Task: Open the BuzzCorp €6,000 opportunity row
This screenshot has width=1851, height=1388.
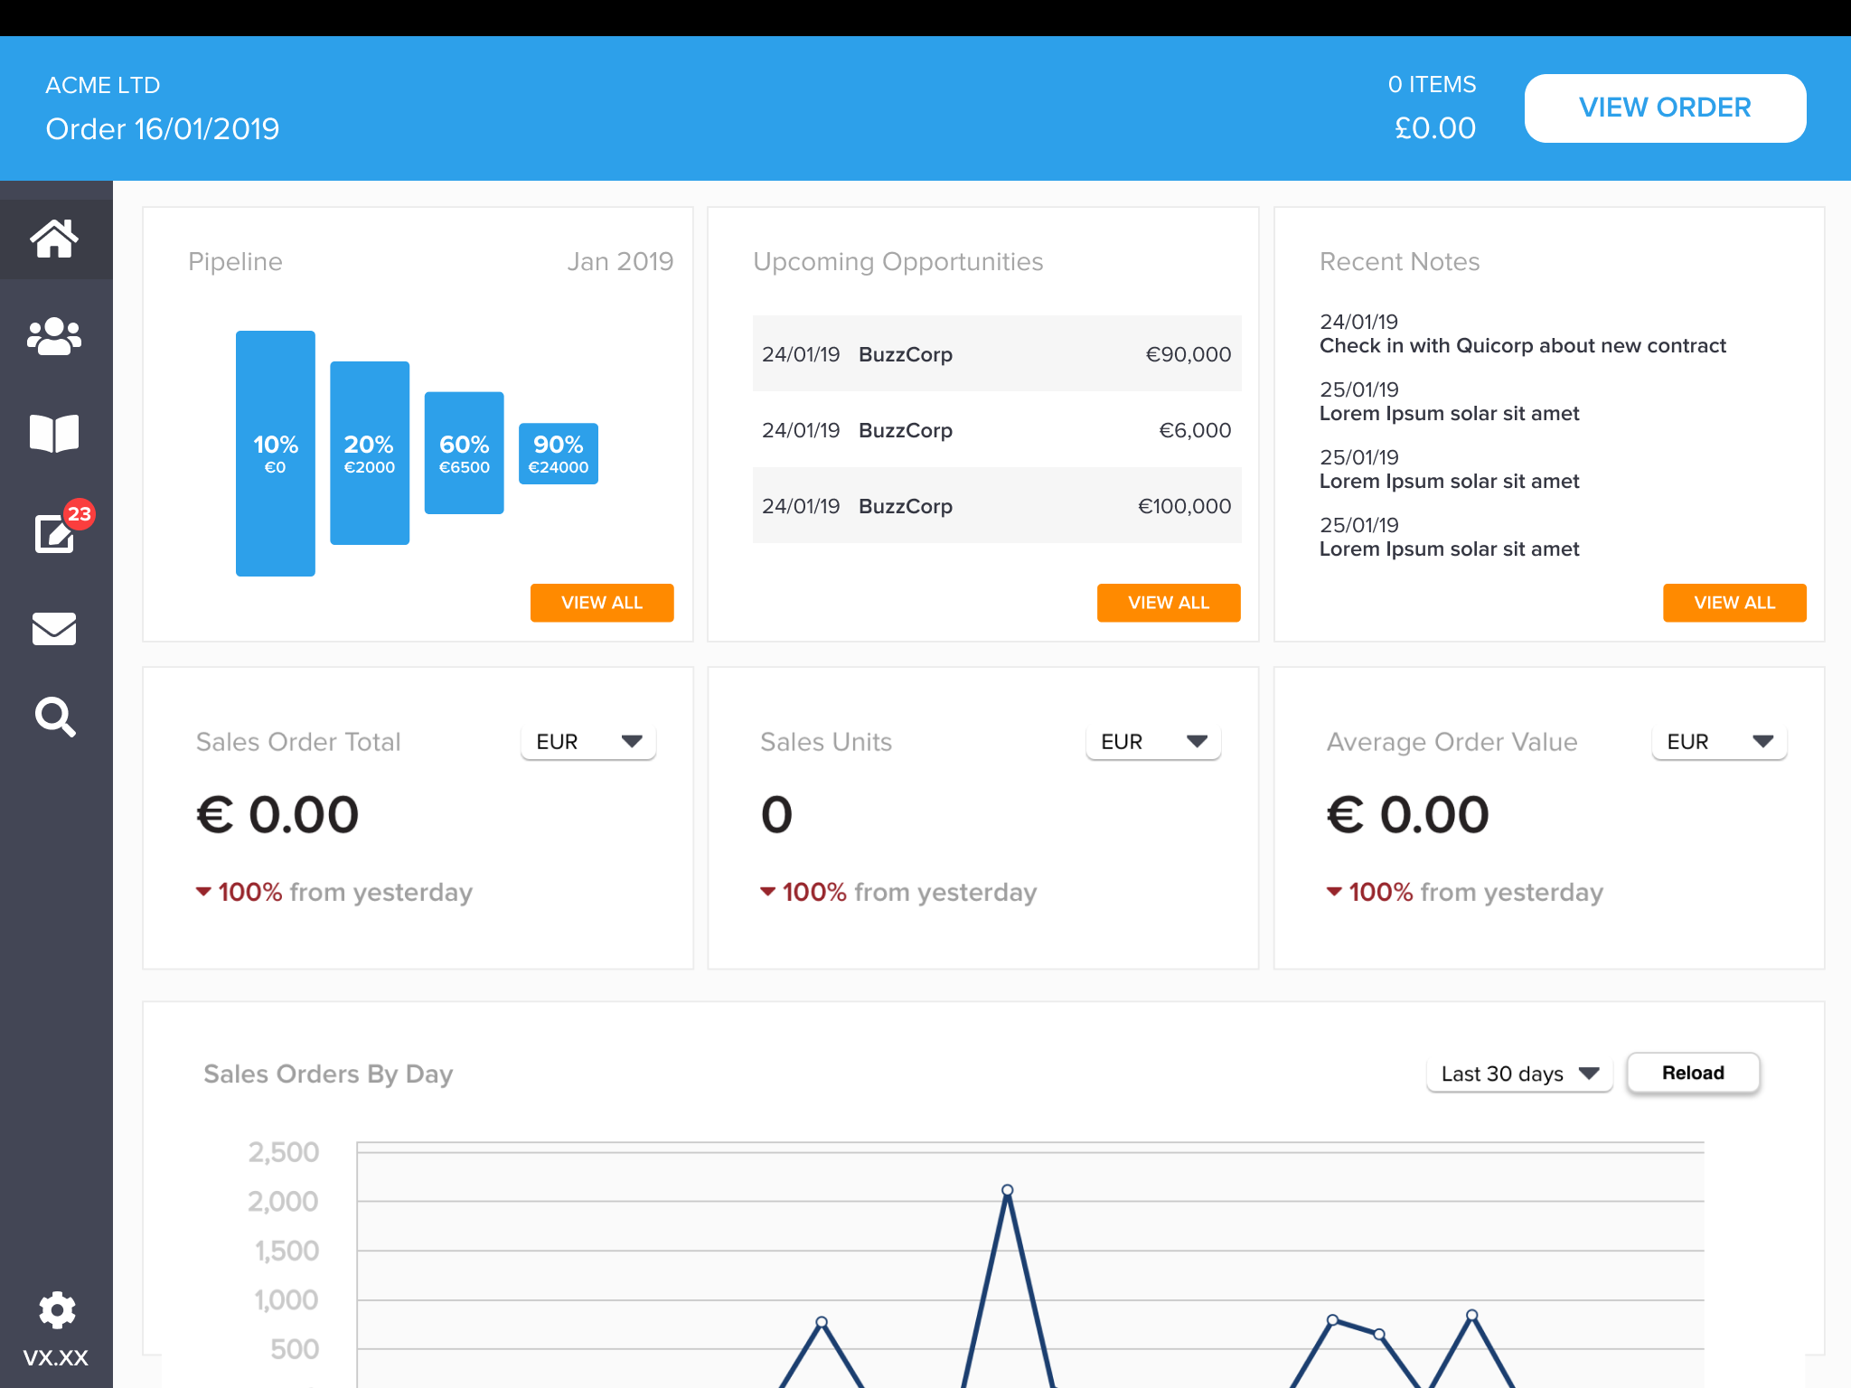Action: [x=997, y=430]
